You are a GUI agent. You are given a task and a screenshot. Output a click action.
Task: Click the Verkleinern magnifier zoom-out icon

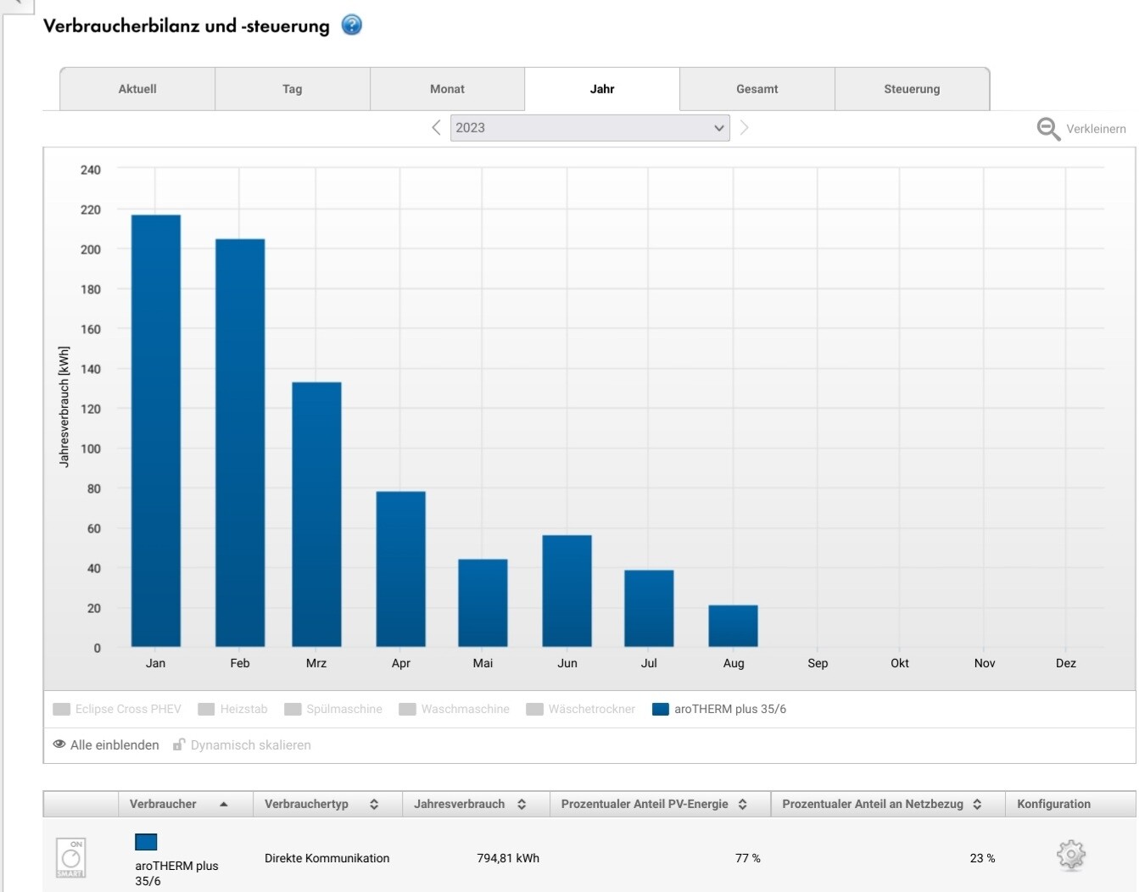point(1048,129)
